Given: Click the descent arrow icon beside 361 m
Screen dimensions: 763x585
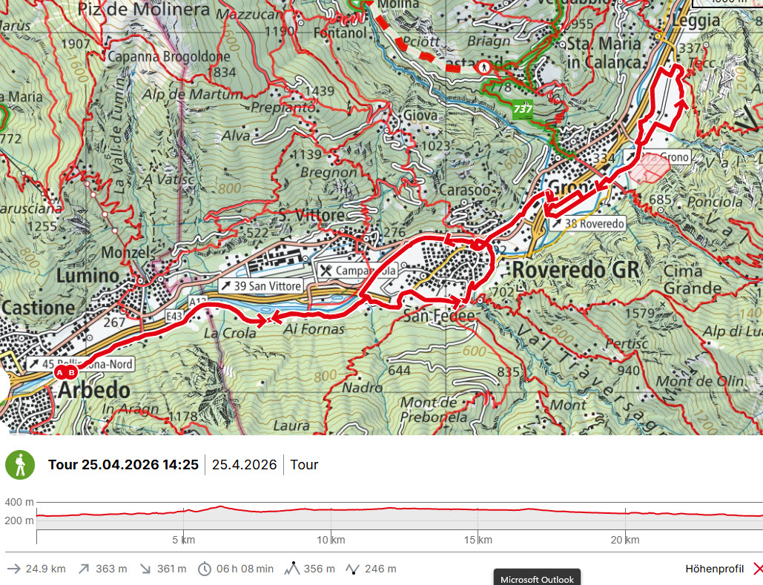Looking at the screenshot, I should [x=145, y=569].
